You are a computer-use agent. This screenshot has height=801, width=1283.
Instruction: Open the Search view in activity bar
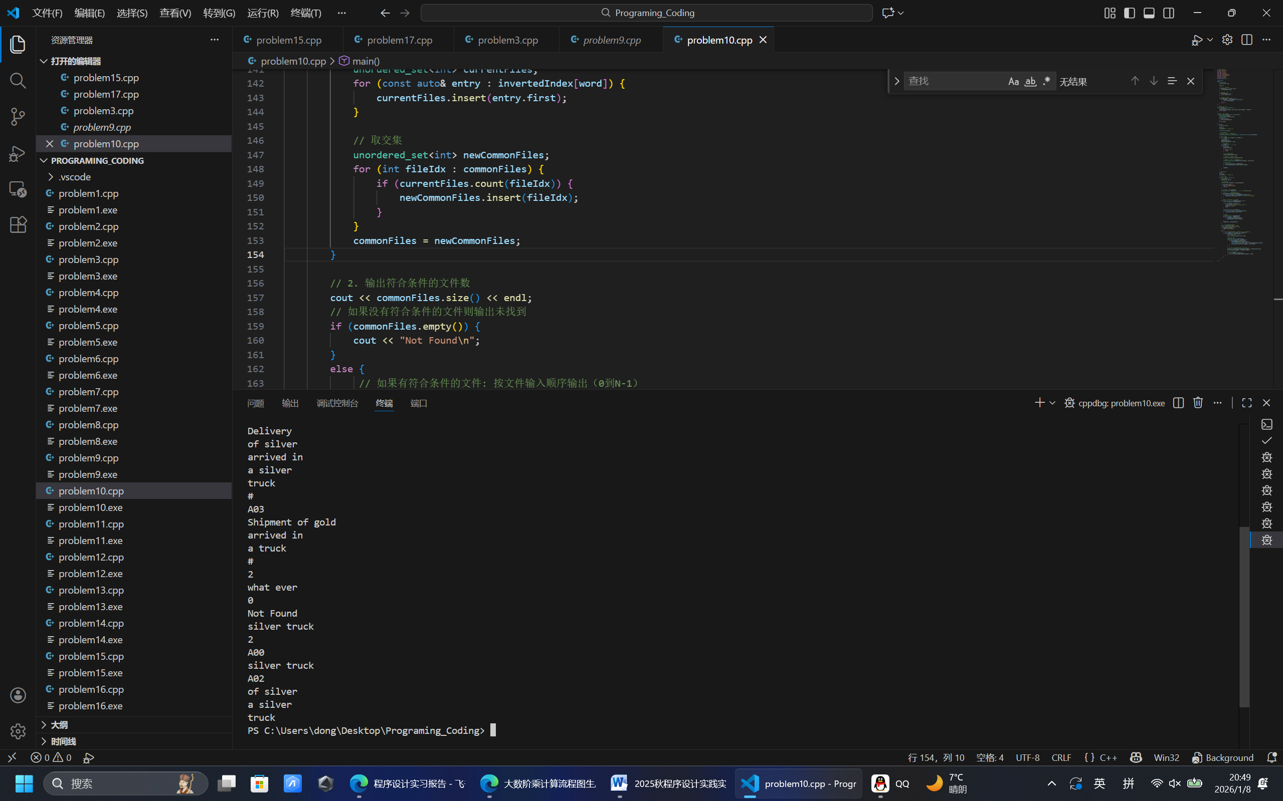point(18,81)
